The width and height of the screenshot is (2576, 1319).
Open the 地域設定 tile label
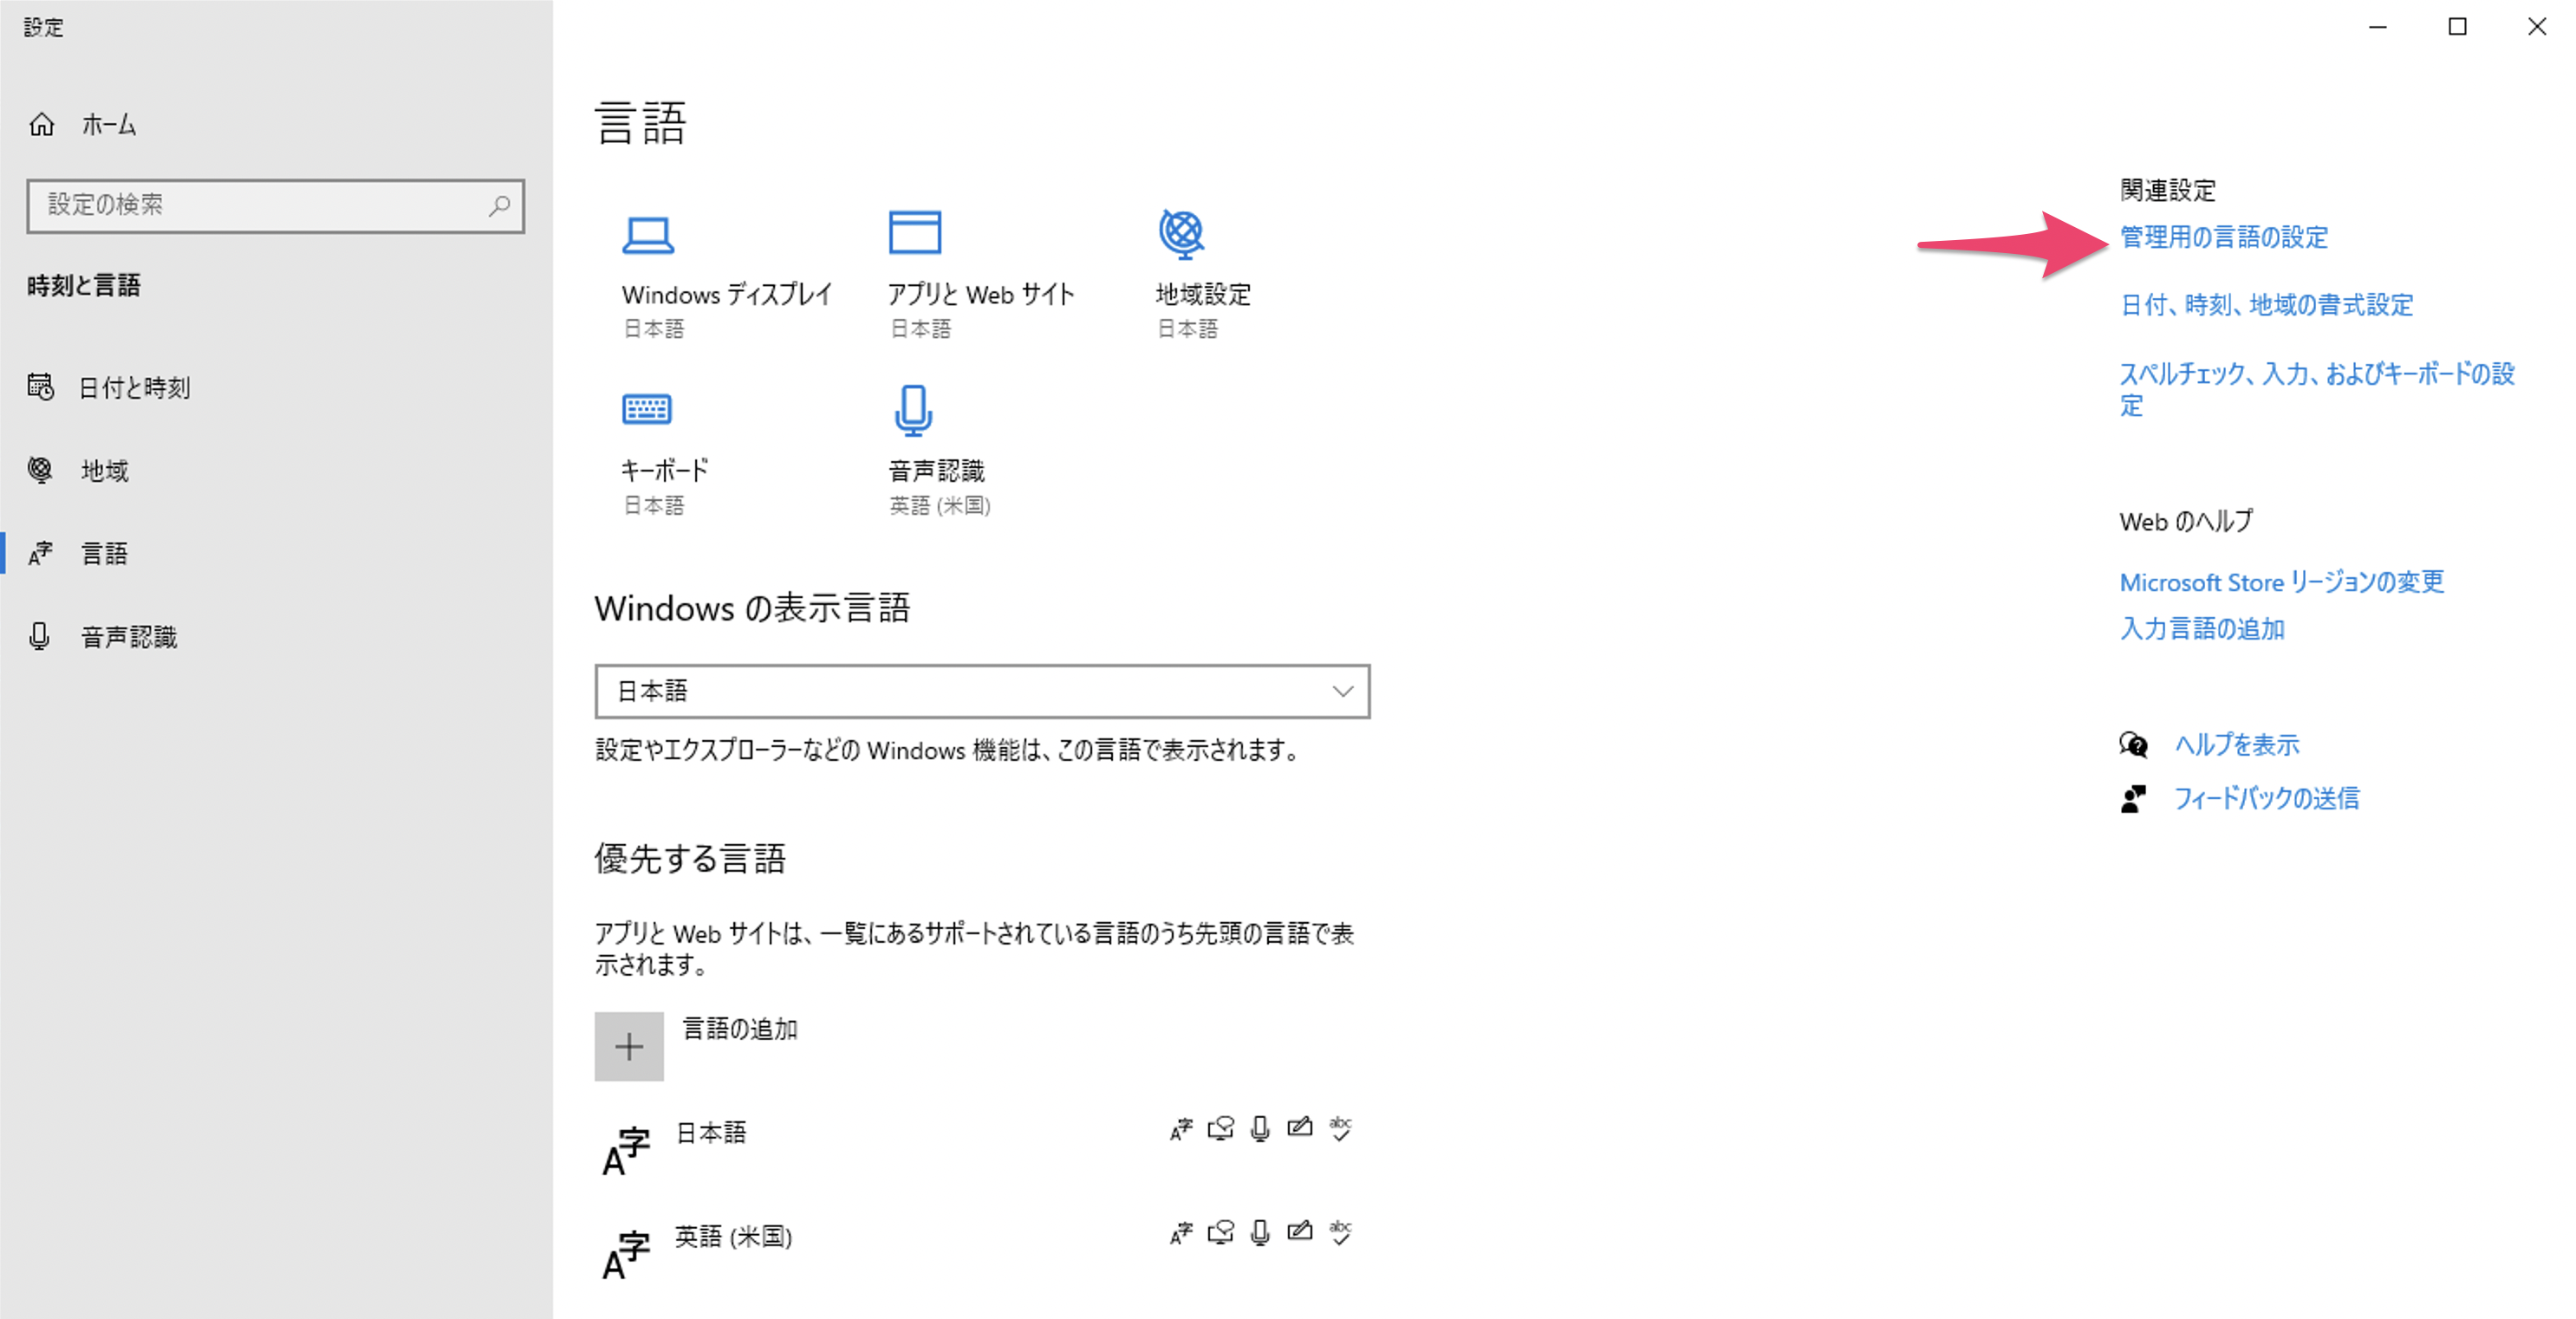click(x=1203, y=295)
